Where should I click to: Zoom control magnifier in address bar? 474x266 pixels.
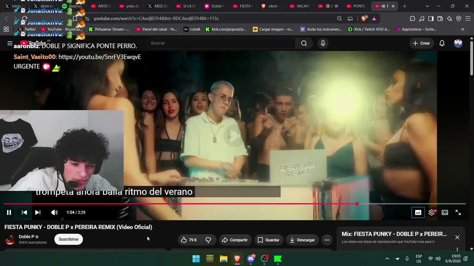point(340,18)
